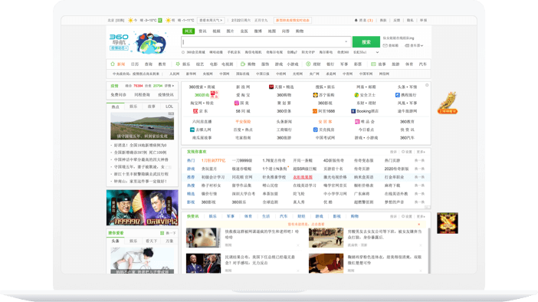
Task: Open 去哪儿网 from the site grid
Action: pos(200,130)
